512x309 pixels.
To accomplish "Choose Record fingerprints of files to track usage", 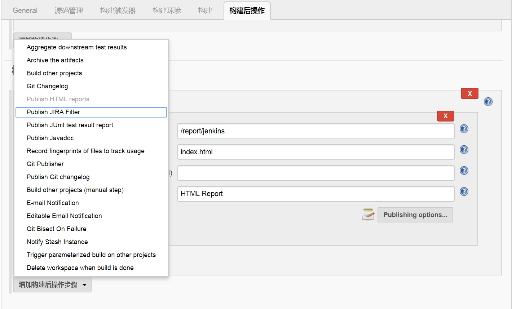I will coord(91,151).
